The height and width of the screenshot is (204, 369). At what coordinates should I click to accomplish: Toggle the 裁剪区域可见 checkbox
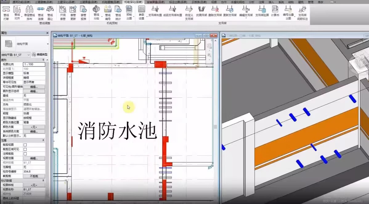point(25,149)
